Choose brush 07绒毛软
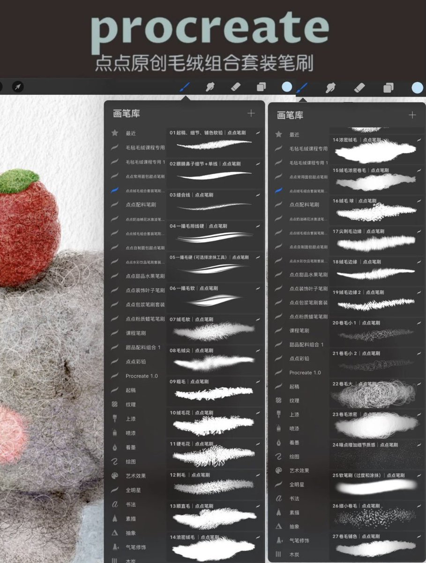Image resolution: width=426 pixels, height=563 pixels. 216,329
